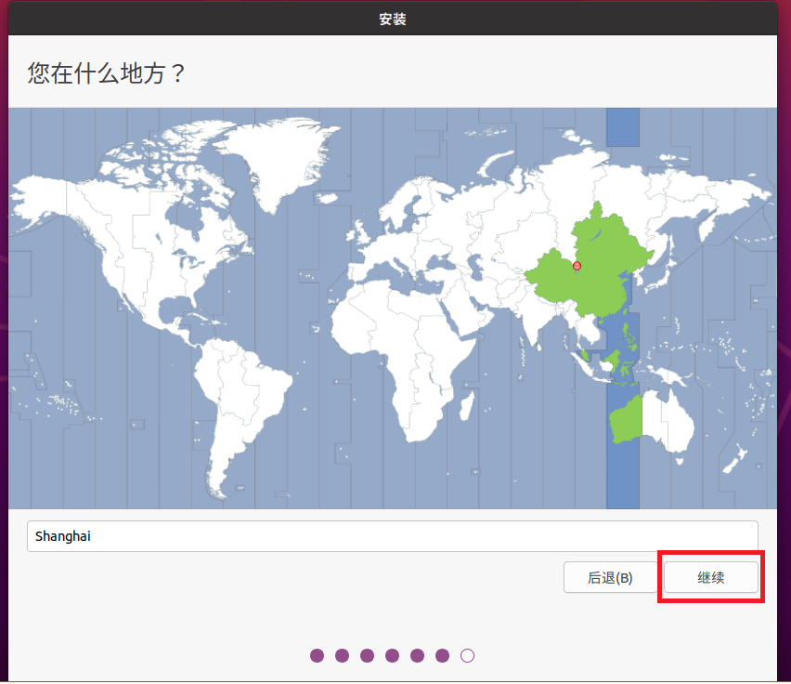Focus the Shanghai timezone text field
Viewport: 791px width, 684px height.
pos(392,536)
